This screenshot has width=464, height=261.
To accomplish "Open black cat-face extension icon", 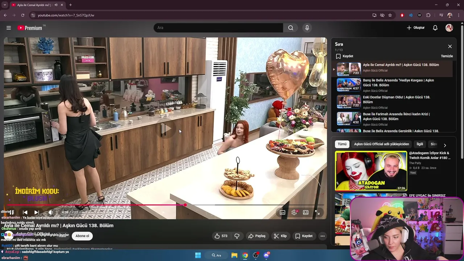I will [419, 15].
